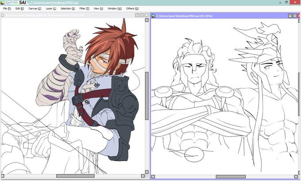This screenshot has height=181, width=301.
Task: Open the Selection menu
Action: coord(68,8)
